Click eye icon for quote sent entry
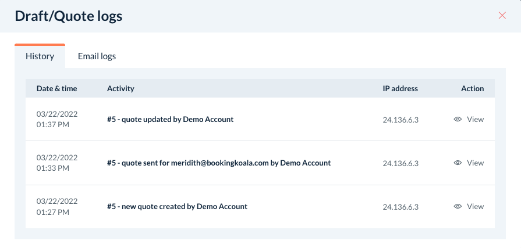Image resolution: width=521 pixels, height=248 pixels. pos(458,163)
